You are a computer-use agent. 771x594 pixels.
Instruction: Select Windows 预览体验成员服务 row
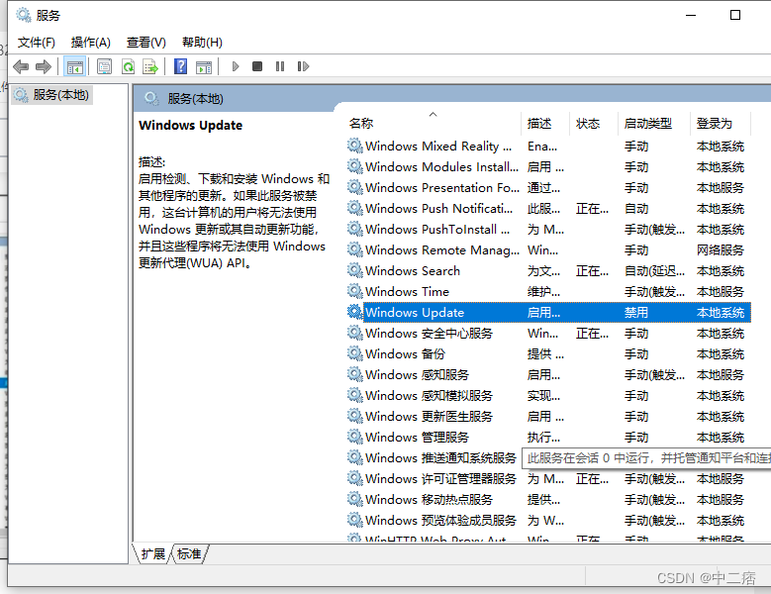click(548, 520)
